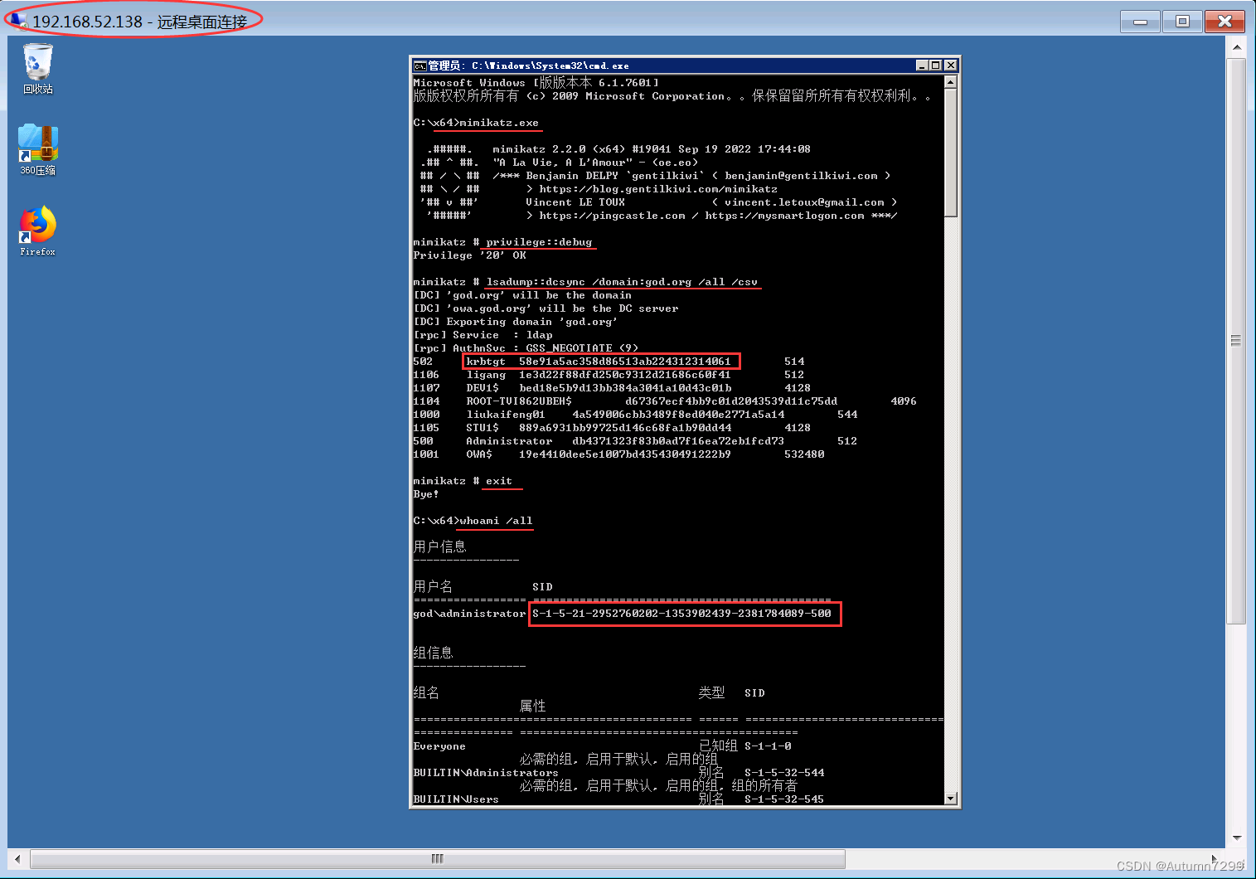Click the 'Everyone' group name
Image resolution: width=1256 pixels, height=879 pixels.
pos(439,746)
